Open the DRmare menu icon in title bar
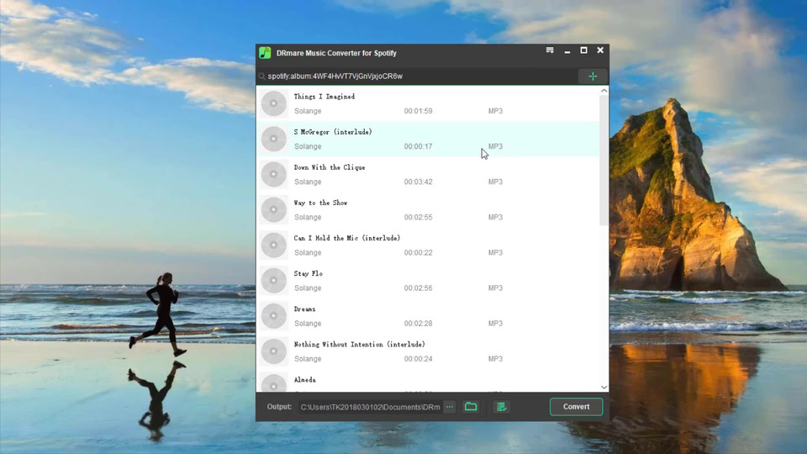 [x=550, y=50]
